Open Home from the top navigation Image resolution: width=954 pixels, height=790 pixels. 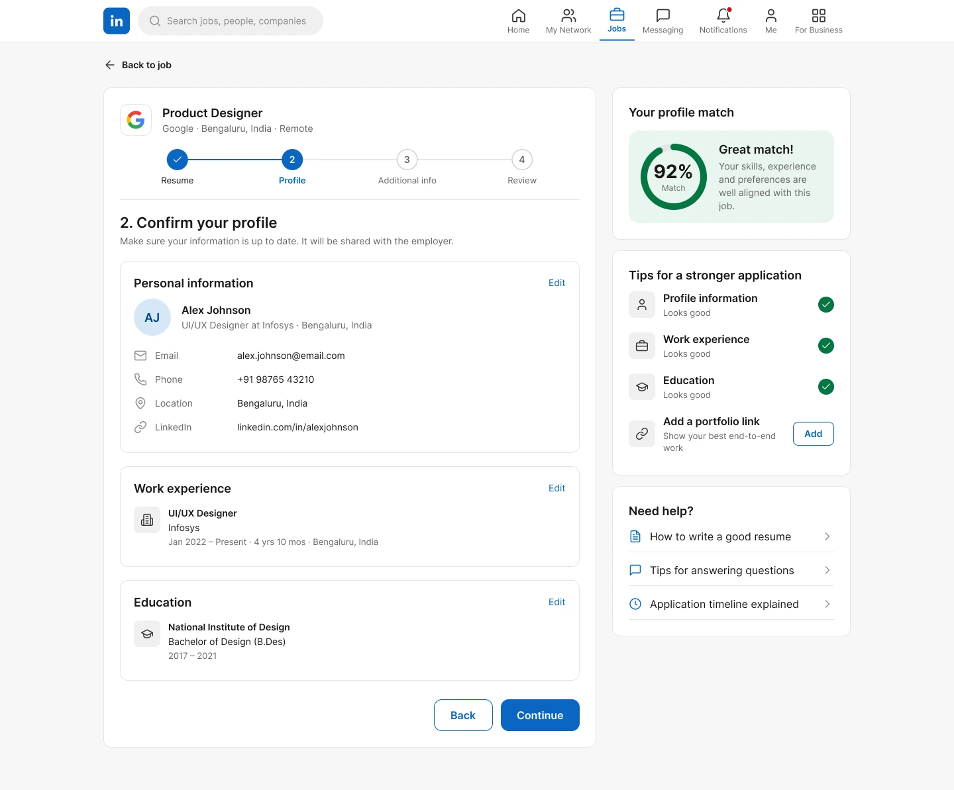tap(518, 21)
